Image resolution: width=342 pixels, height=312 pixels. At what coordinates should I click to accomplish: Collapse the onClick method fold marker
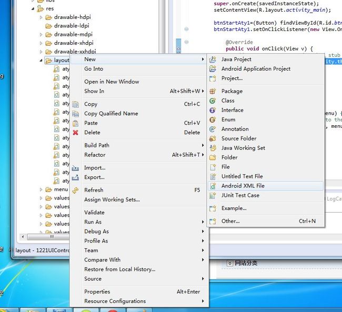point(186,42)
